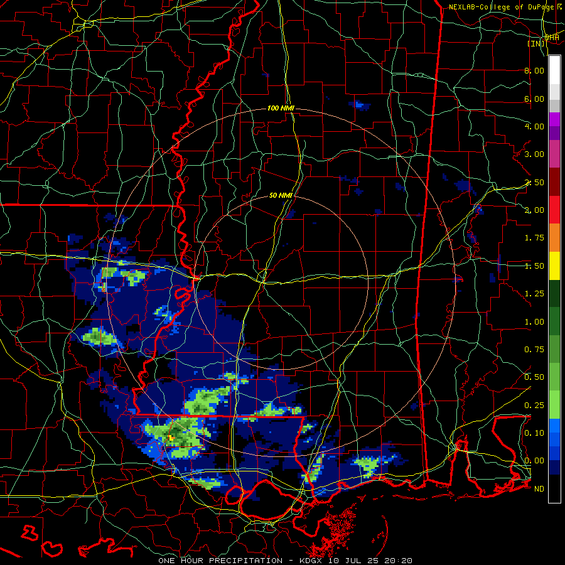Select the dark red legend swatch beside 2.50
The image size is (565, 565).
coord(554,182)
